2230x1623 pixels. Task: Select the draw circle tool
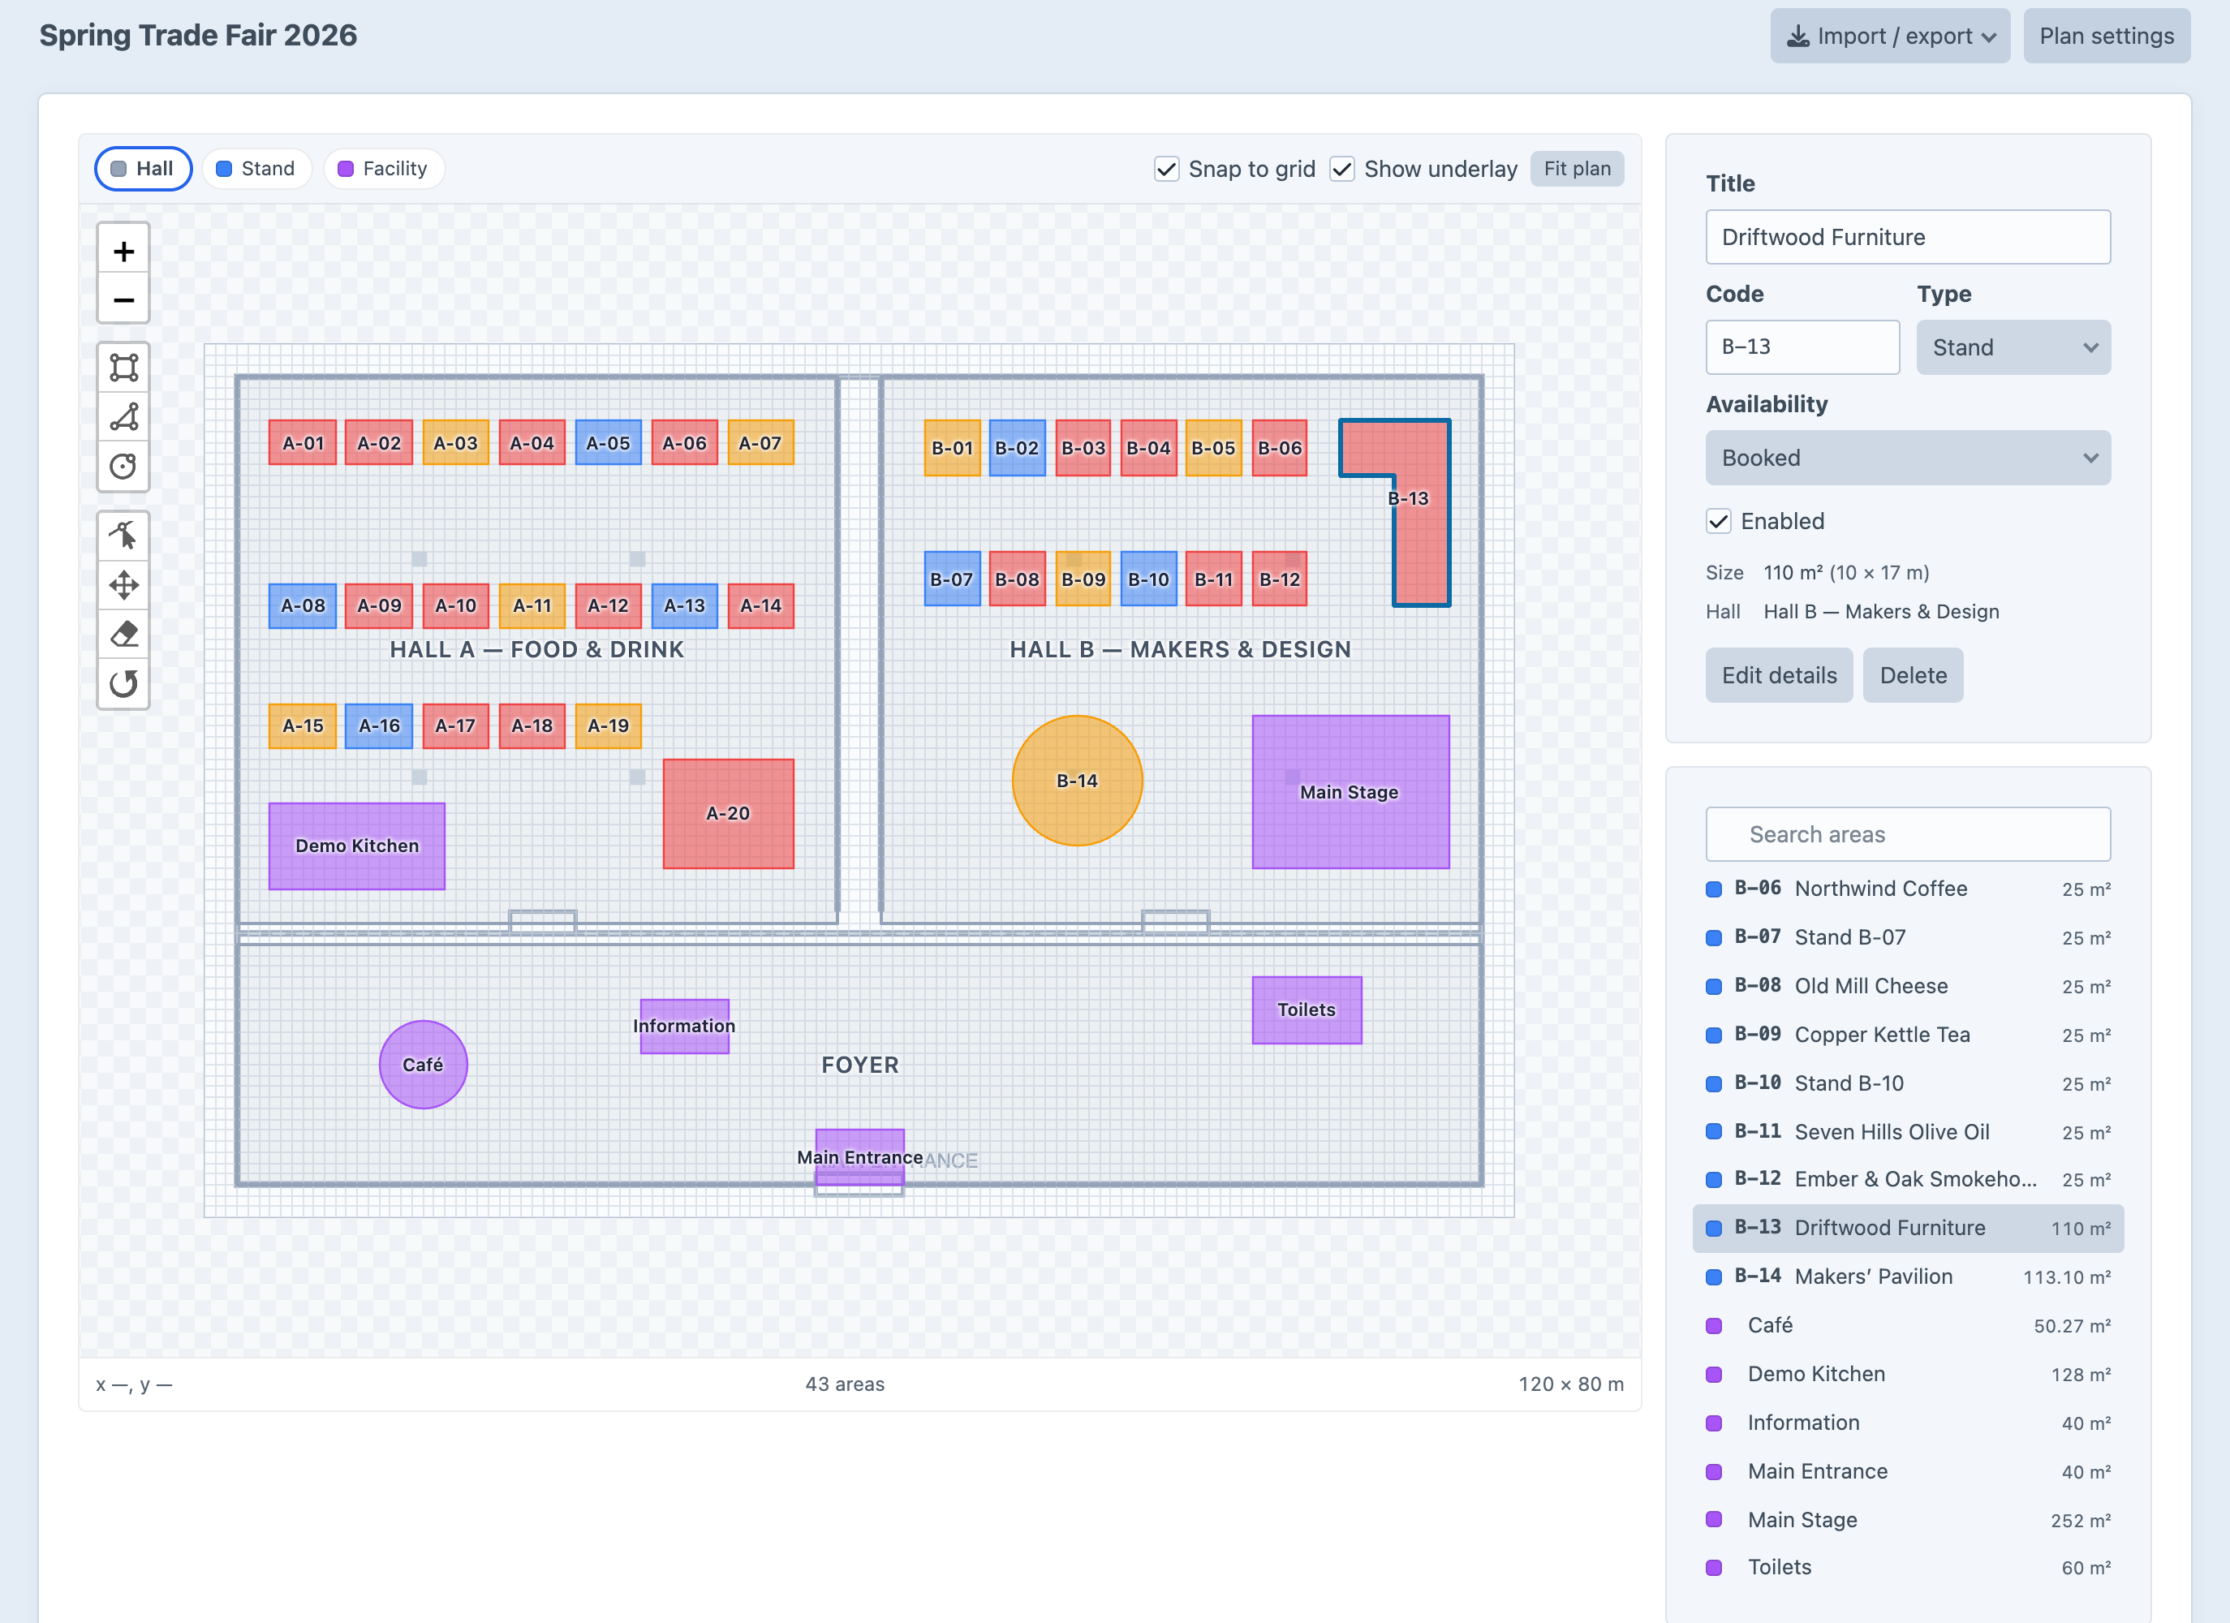tap(123, 466)
